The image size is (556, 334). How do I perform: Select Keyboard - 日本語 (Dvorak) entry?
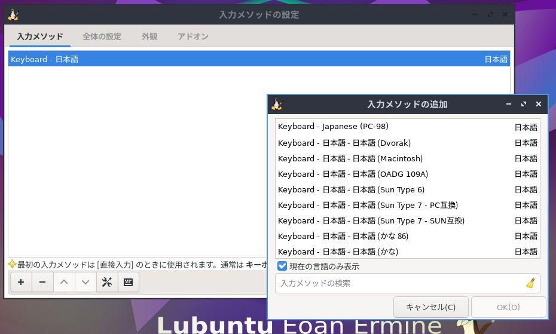407,143
